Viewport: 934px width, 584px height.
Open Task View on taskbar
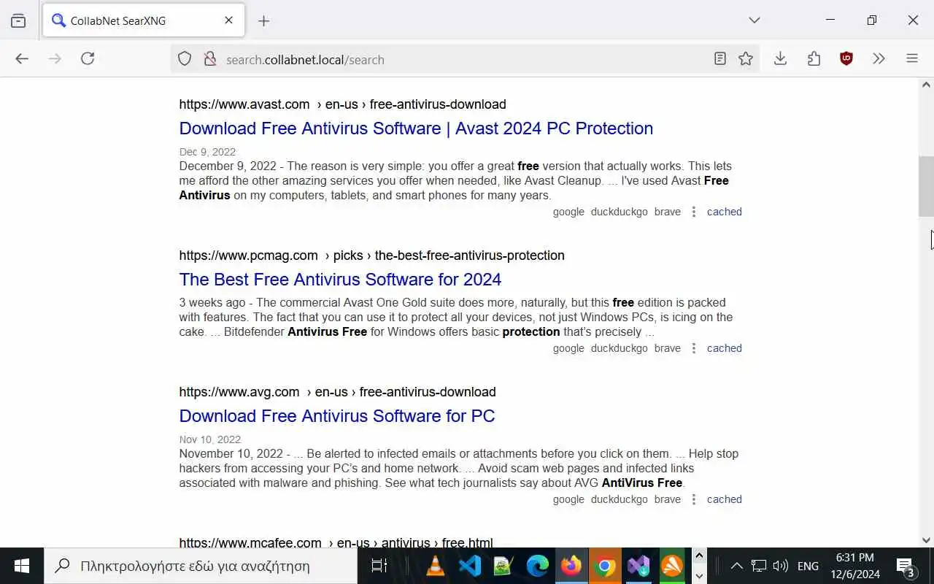tap(379, 566)
